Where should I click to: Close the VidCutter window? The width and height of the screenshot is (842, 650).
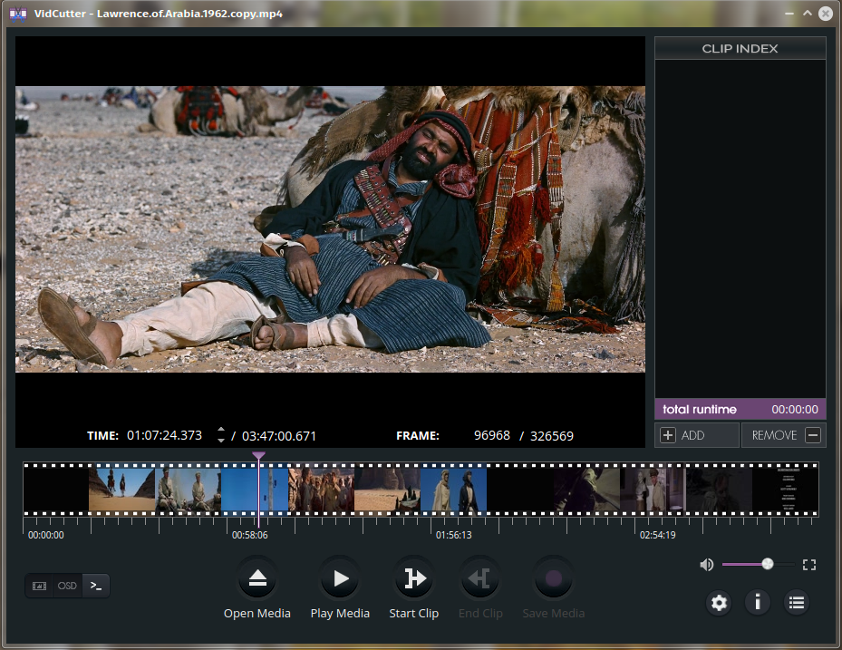[x=826, y=14]
